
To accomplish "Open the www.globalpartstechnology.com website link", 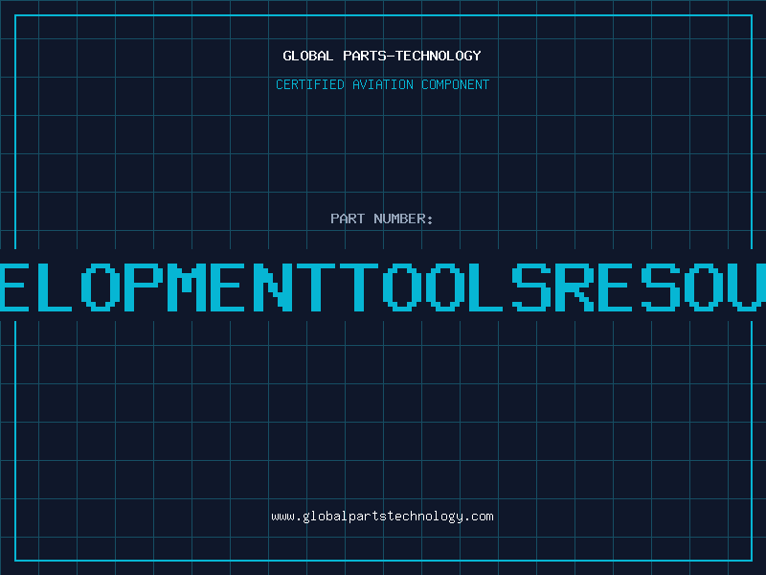I will tap(382, 517).
